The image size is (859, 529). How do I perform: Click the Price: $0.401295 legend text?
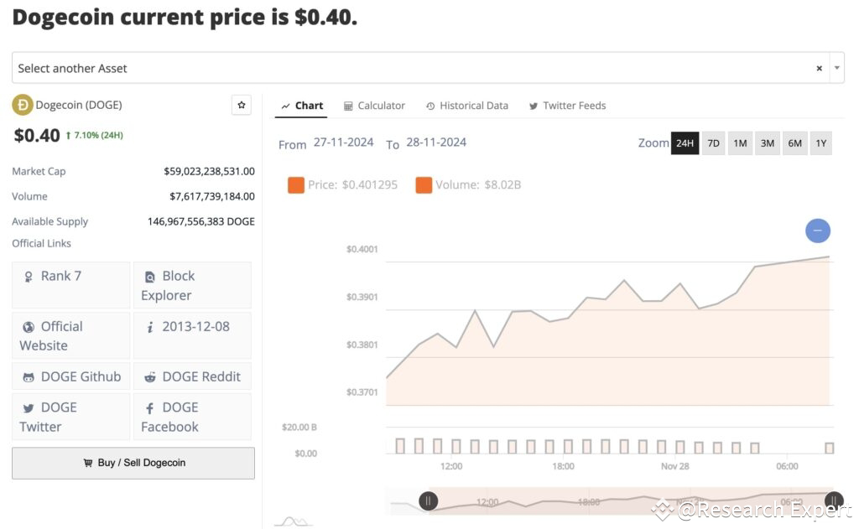point(352,185)
